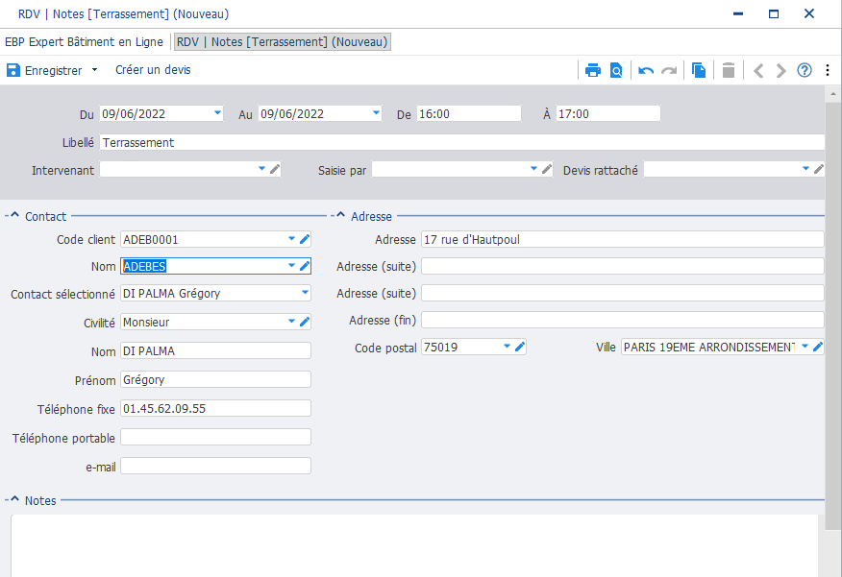
Task: Close the RDV Notes window
Action: tap(808, 14)
